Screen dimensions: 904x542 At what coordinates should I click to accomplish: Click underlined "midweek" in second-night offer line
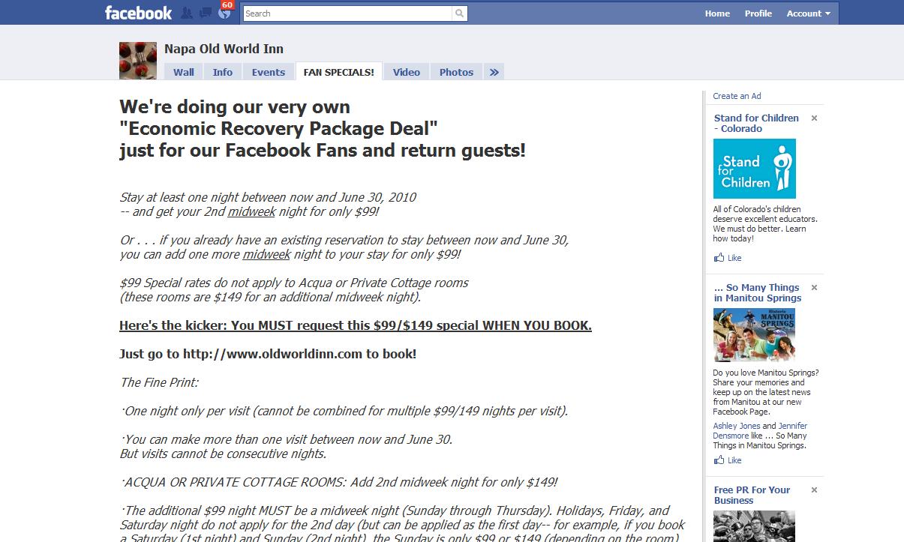pyautogui.click(x=252, y=212)
